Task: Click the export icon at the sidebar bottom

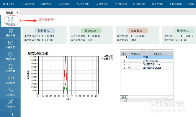Action: point(11,114)
